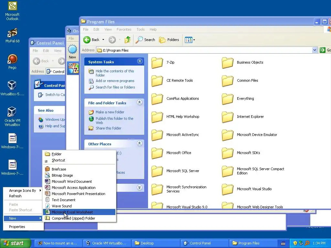Click the security shield tray icon

tap(295, 243)
